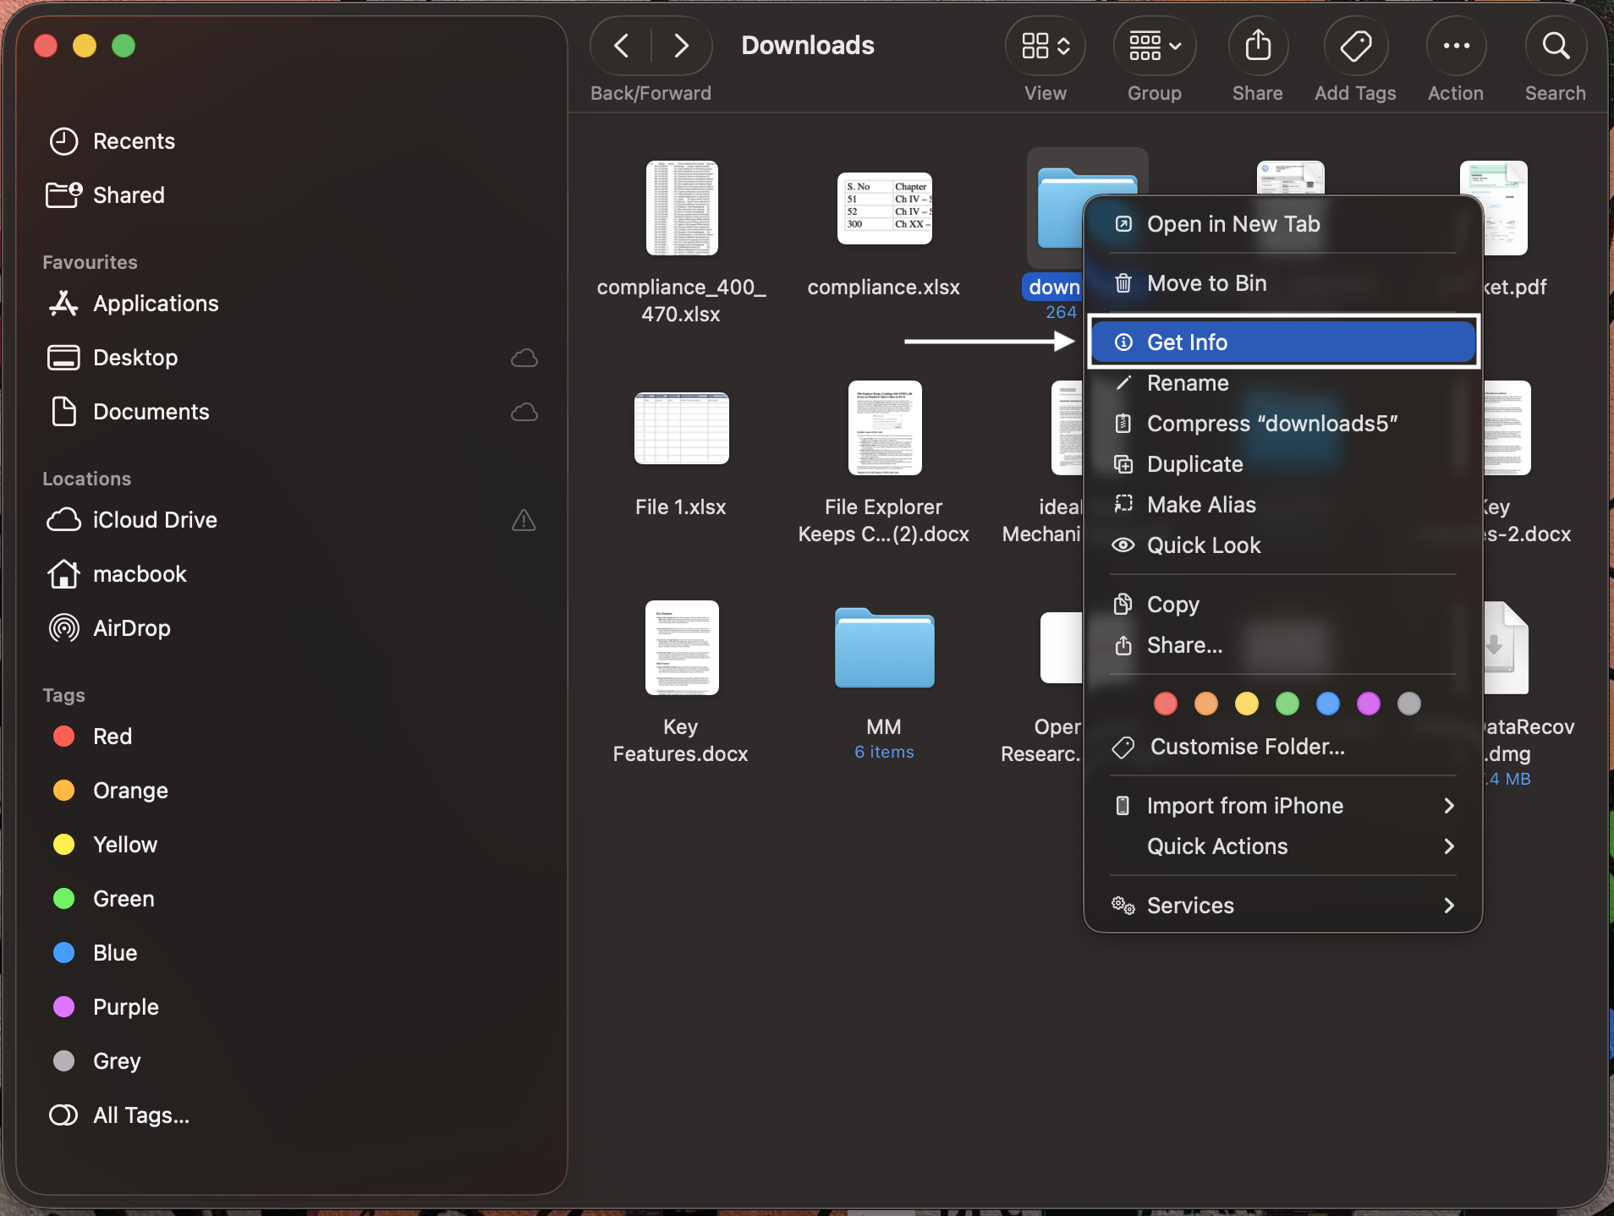Screen dimensions: 1614x1216
Task: Go forward with the right arrow
Action: (681, 46)
